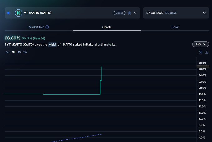212x142 pixels.
Task: Click the 26.89% current APY value
Action: [12, 38]
